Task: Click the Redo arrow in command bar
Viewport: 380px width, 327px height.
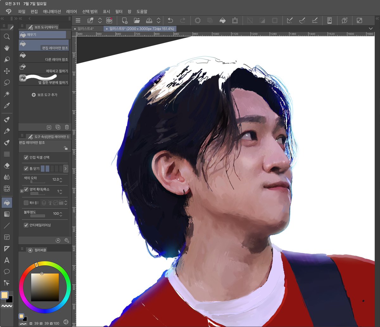Action: coord(183,21)
